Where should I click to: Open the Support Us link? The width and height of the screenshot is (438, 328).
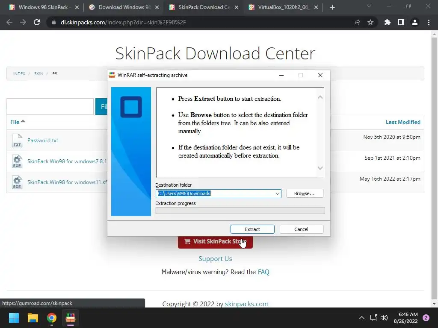click(x=215, y=258)
